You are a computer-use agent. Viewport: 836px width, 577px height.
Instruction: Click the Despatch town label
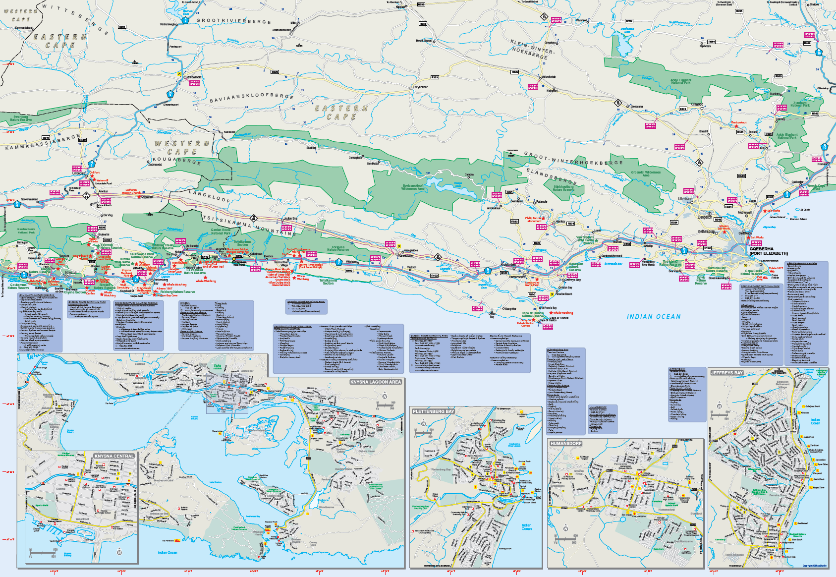(705, 218)
